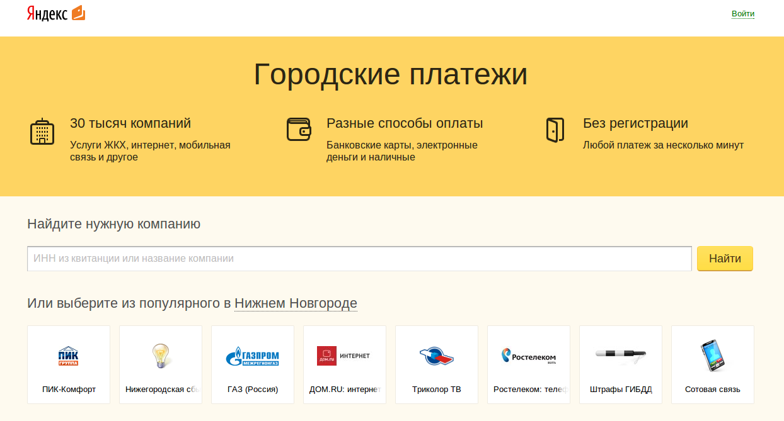Focus the ИНН or company name search field

[x=359, y=259]
